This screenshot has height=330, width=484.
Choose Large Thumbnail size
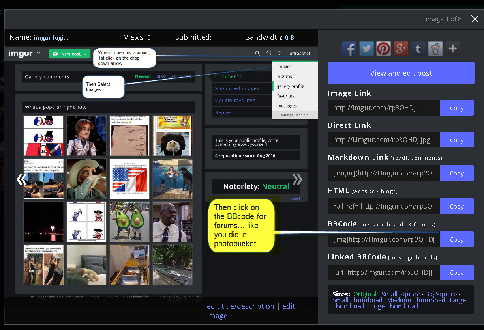pos(400,303)
